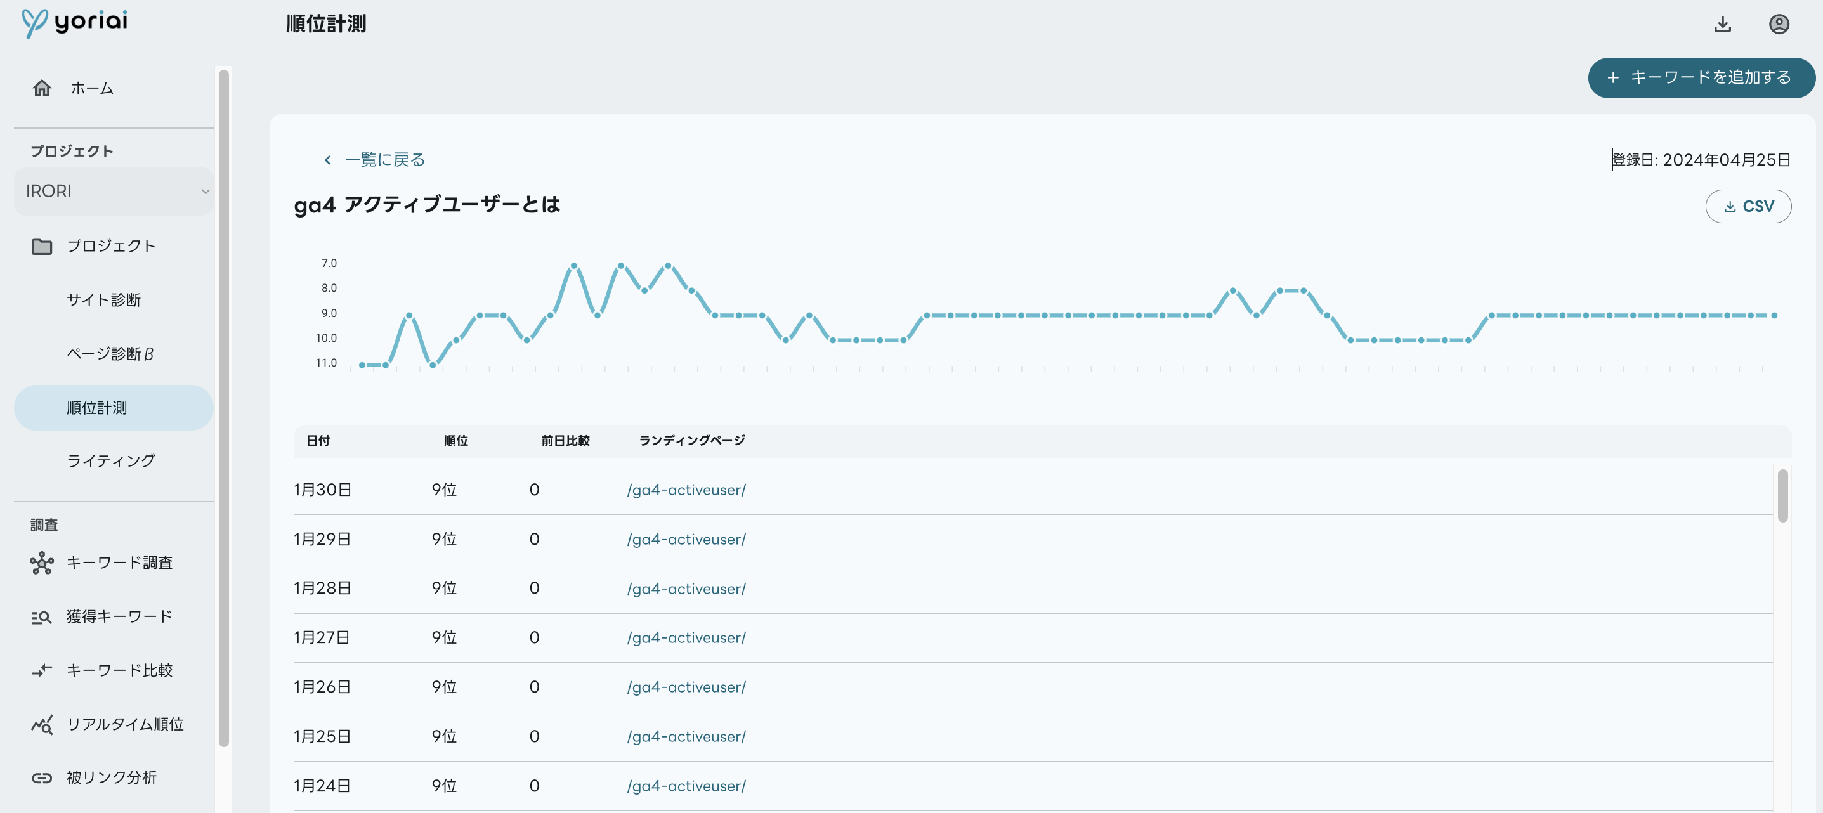The width and height of the screenshot is (1823, 813).
Task: Click the 11.0 axis label on chart
Action: tap(326, 363)
